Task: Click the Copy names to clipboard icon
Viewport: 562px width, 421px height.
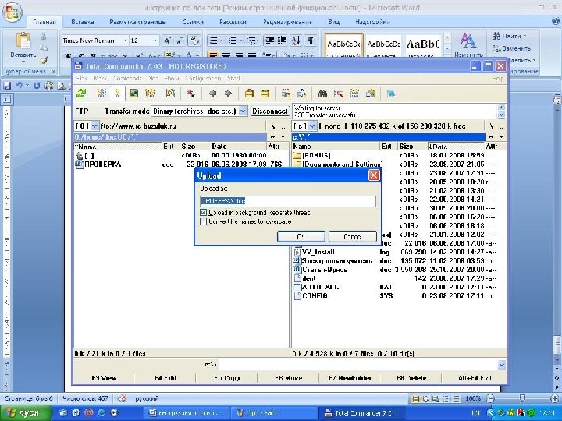Action: (370, 94)
